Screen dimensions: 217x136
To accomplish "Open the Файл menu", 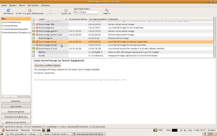I will coord(4,5).
